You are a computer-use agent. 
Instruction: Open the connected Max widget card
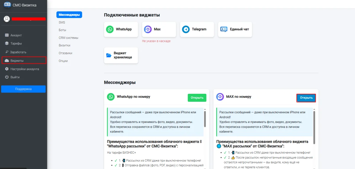pyautogui.click(x=159, y=29)
